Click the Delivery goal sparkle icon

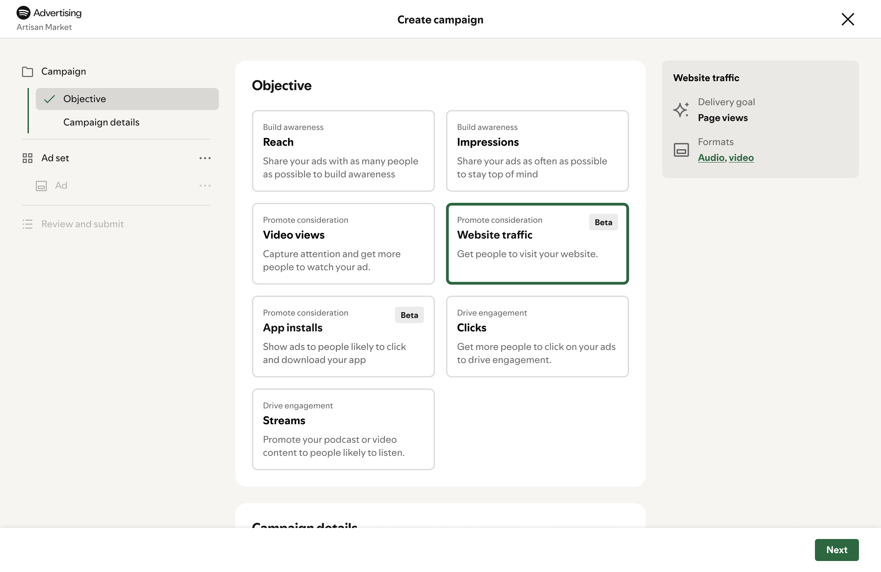(681, 110)
